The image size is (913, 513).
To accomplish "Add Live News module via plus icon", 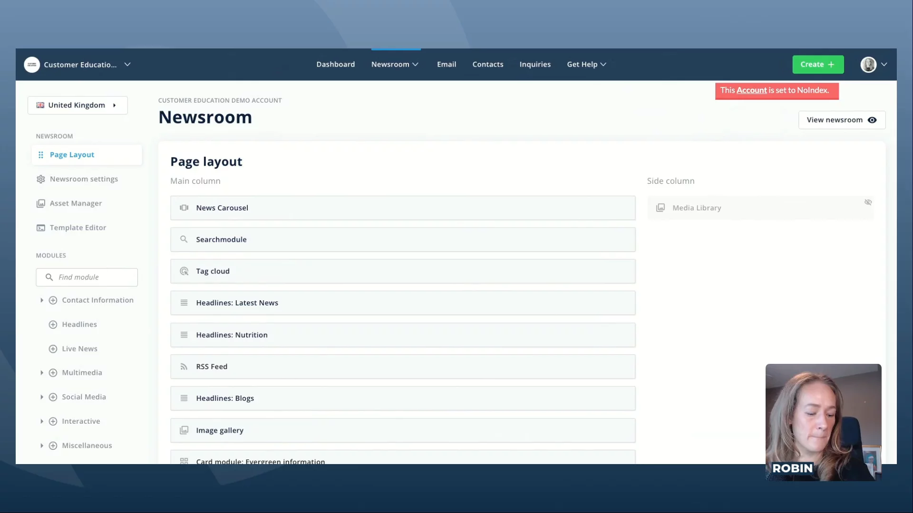I will pyautogui.click(x=53, y=349).
